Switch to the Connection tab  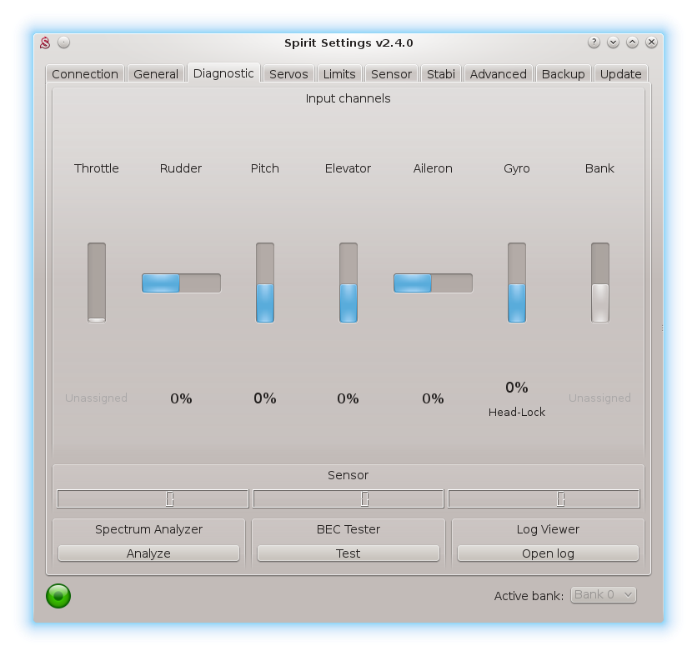coord(85,74)
